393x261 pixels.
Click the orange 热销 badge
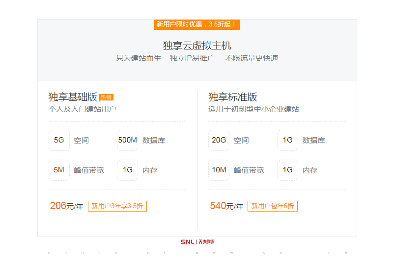pyautogui.click(x=106, y=97)
